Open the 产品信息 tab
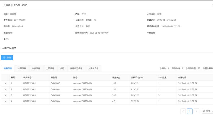This screenshot has height=116, width=213. 22,68
